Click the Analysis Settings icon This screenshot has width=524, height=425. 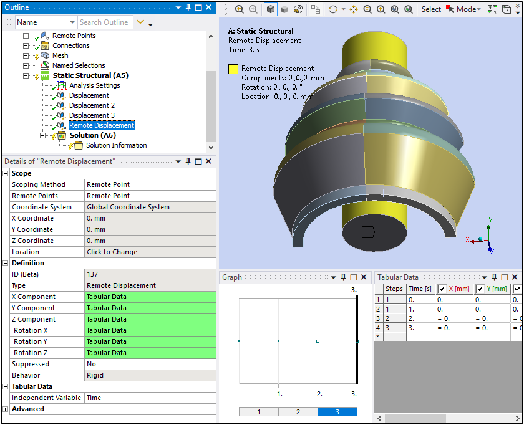(x=62, y=85)
